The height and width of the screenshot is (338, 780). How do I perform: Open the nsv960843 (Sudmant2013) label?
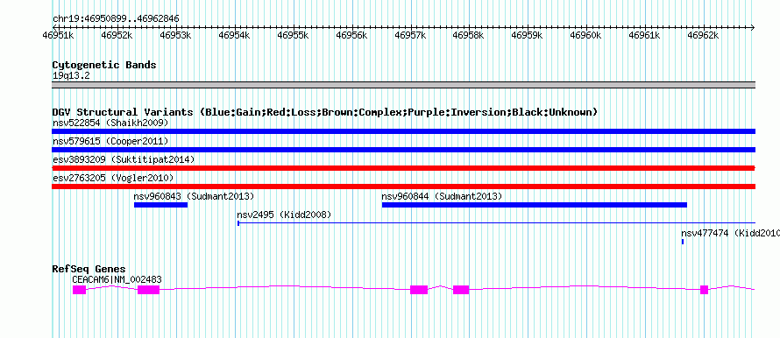tap(194, 196)
